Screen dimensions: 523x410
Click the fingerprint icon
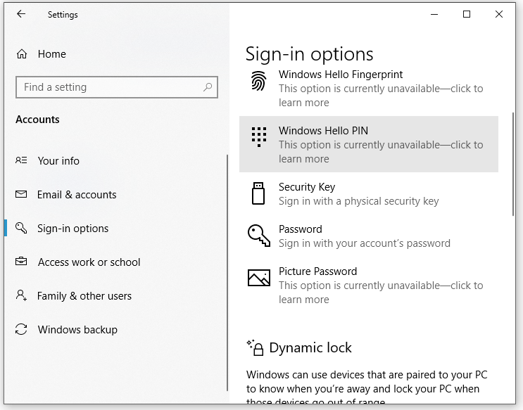point(259,81)
